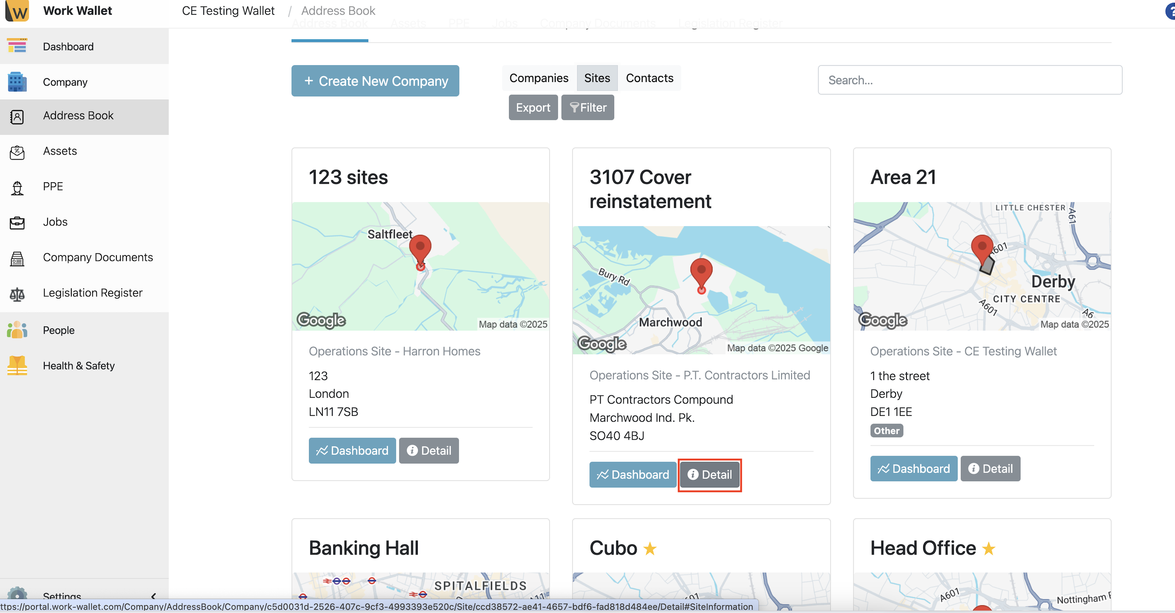Open Detail for 123 sites
The height and width of the screenshot is (613, 1175).
click(x=428, y=450)
